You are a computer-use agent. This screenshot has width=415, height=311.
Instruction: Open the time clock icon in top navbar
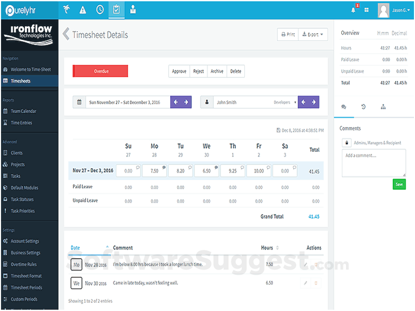click(x=99, y=9)
